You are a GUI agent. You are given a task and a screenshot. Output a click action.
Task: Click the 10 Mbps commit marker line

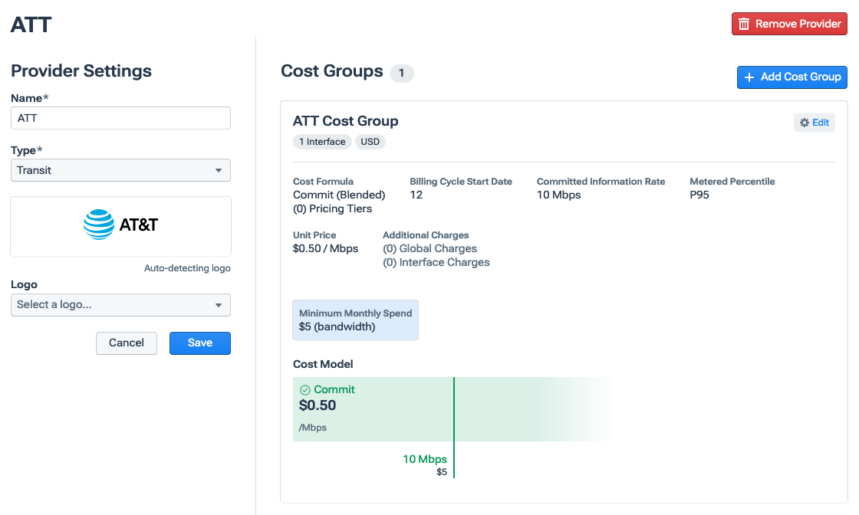pyautogui.click(x=454, y=429)
